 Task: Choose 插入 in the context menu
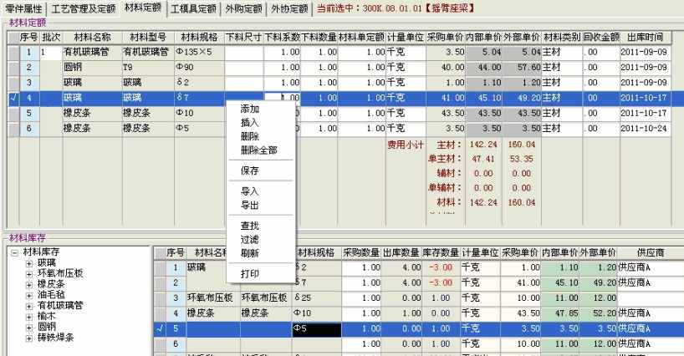click(249, 123)
